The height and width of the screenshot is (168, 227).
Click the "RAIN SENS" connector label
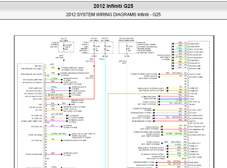(x=194, y=162)
